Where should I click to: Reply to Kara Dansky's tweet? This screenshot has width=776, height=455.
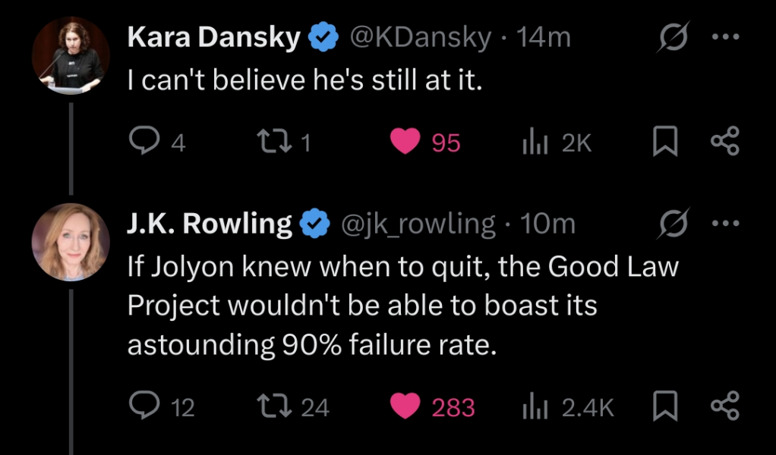tap(142, 143)
